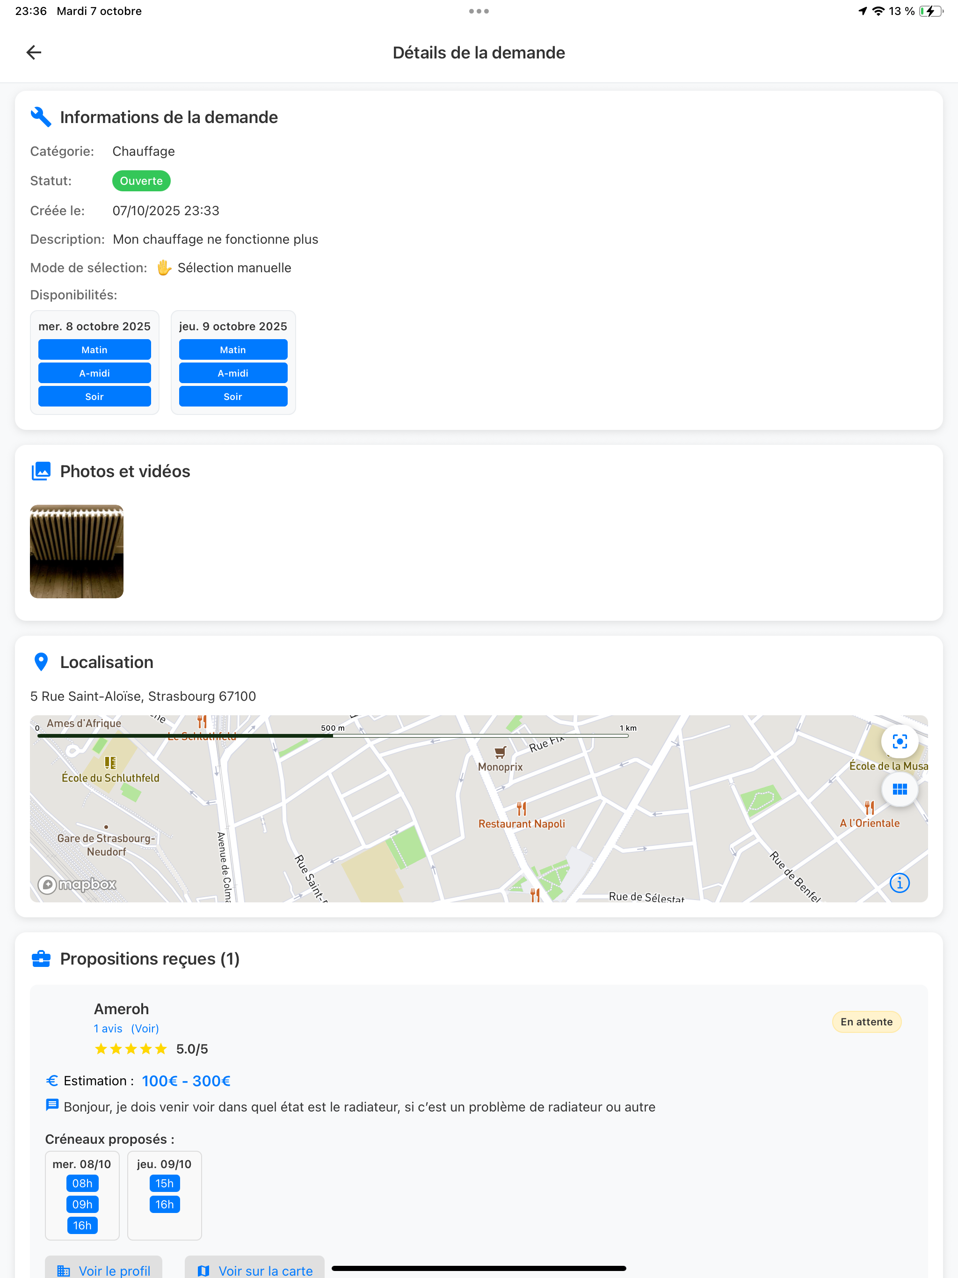Tap the En attente status badge
The height and width of the screenshot is (1278, 958).
pos(867,1022)
